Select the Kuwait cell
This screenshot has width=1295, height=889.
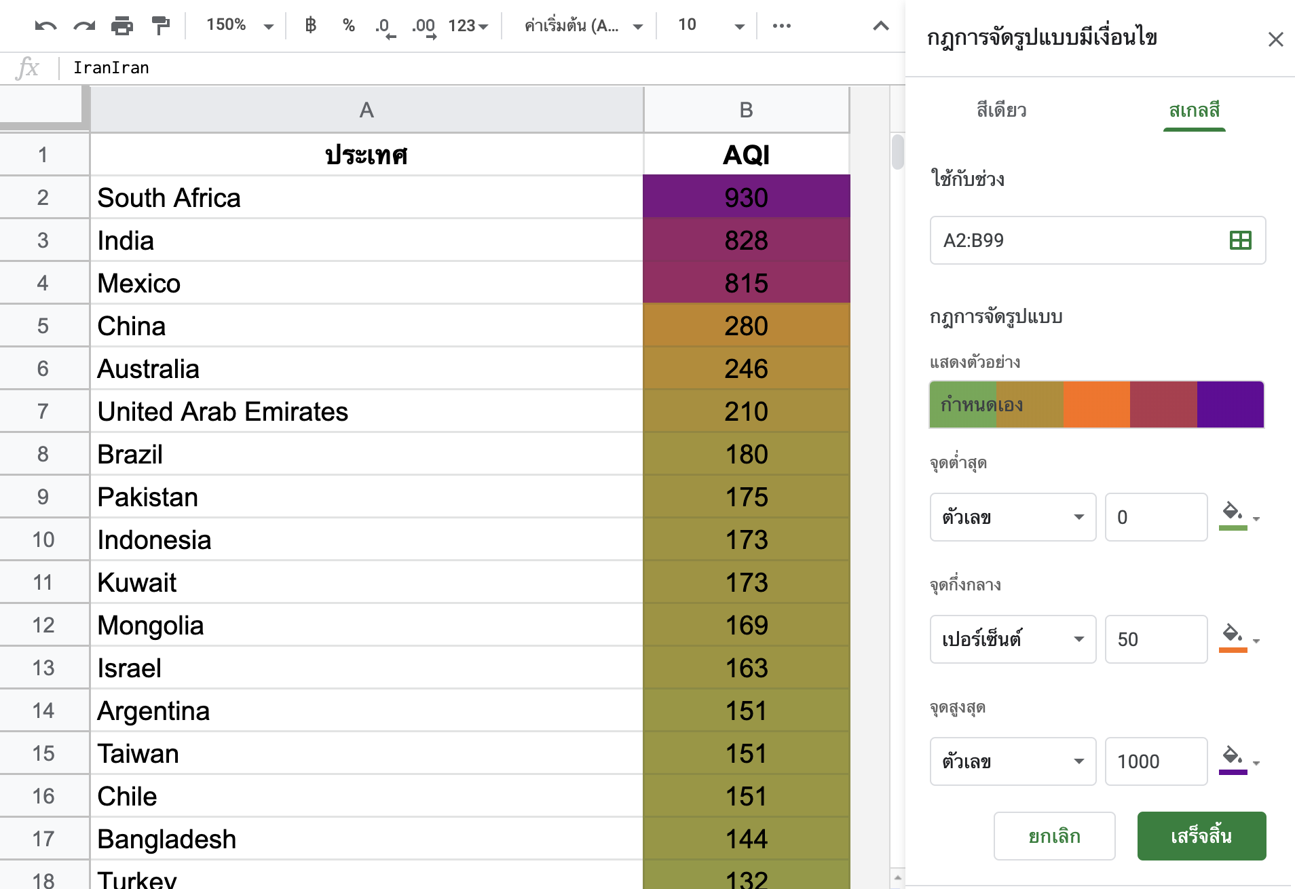367,583
